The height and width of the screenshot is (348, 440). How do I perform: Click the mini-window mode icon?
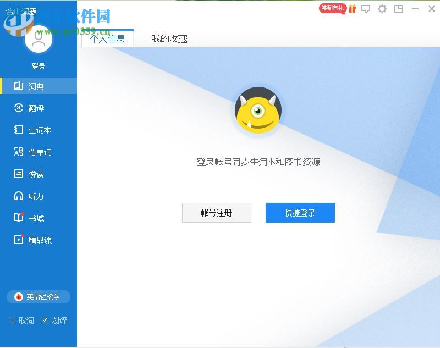point(399,9)
